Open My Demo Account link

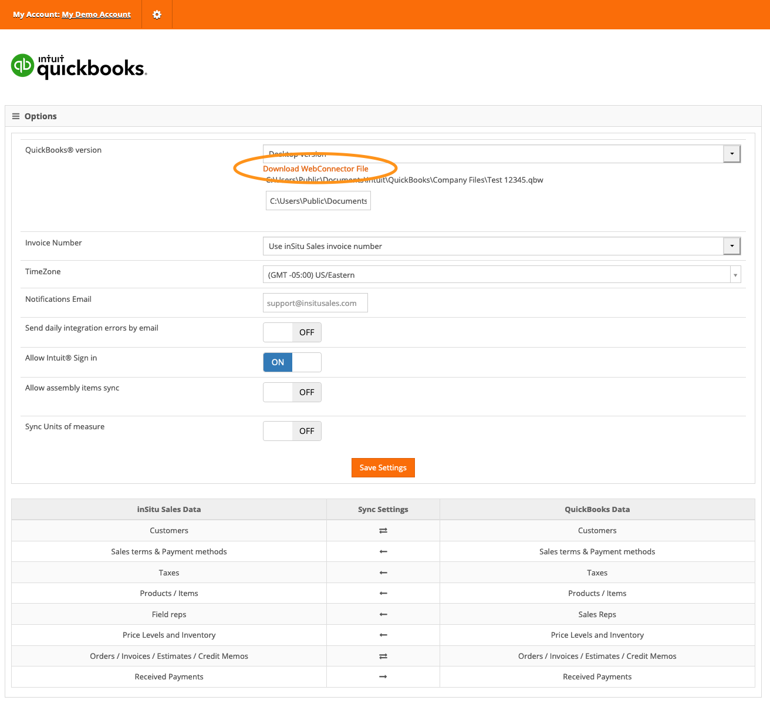pos(96,14)
